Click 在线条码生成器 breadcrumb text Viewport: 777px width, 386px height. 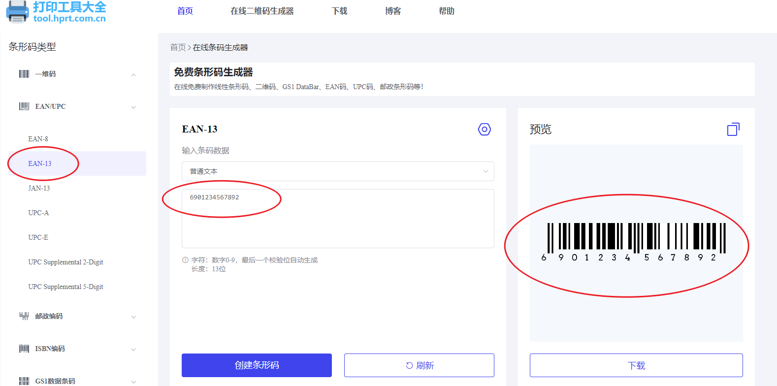coord(220,47)
